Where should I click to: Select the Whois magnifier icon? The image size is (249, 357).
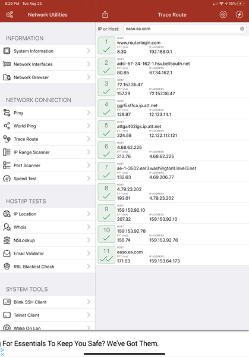tap(7, 227)
